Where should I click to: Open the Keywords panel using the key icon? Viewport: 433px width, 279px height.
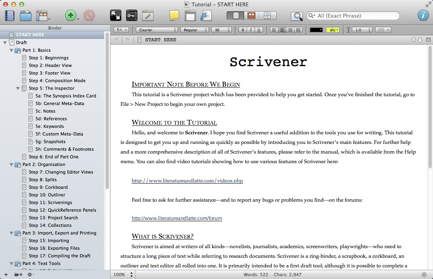(131, 15)
